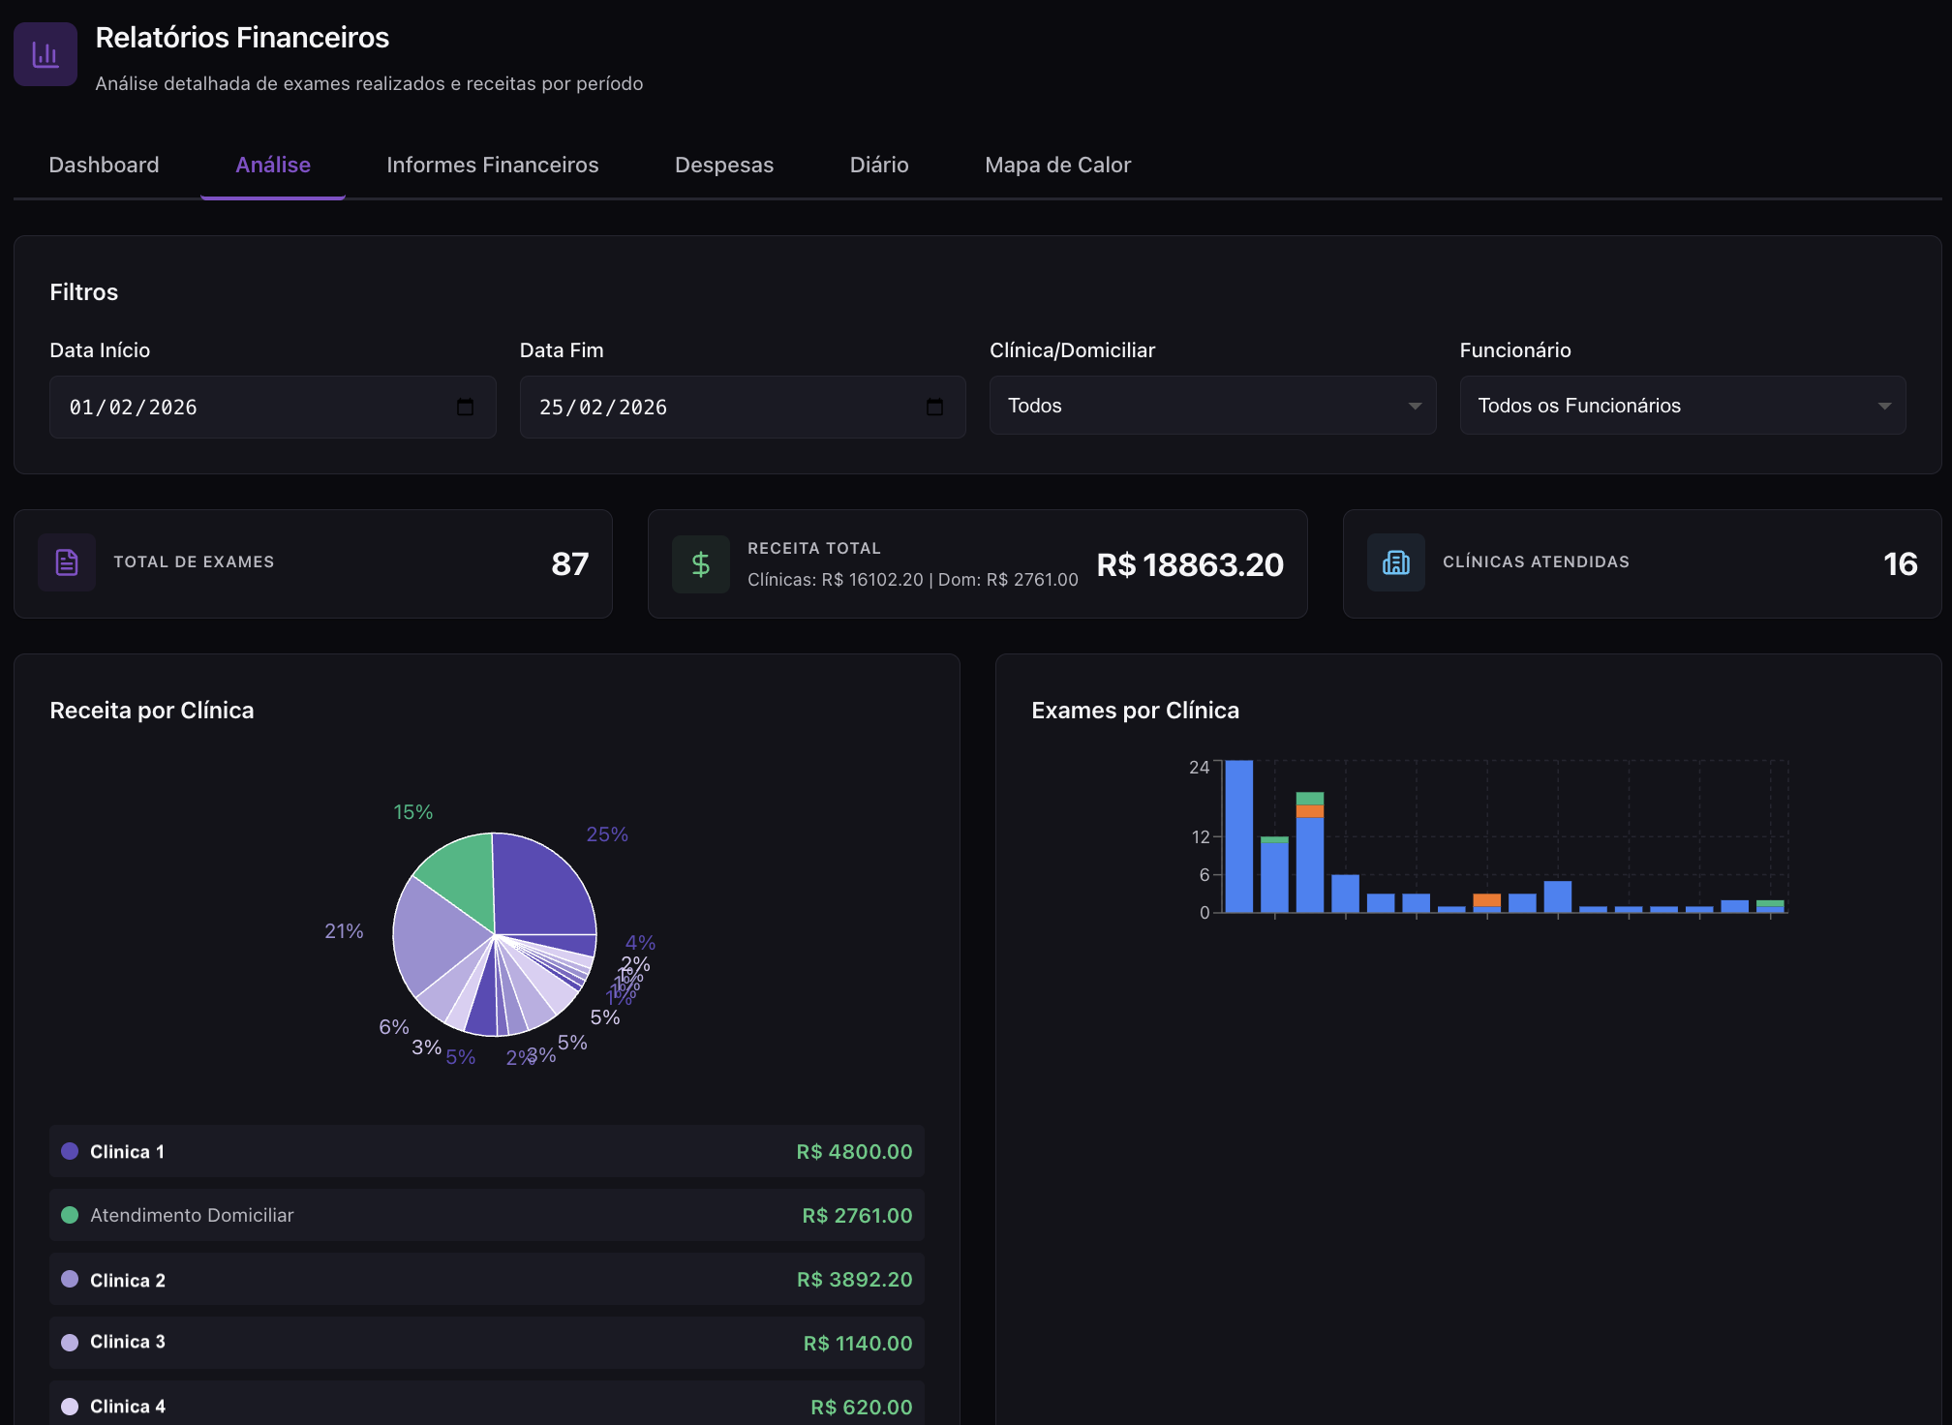Switch to the Diário tab
The height and width of the screenshot is (1425, 1952).
[x=878, y=165]
